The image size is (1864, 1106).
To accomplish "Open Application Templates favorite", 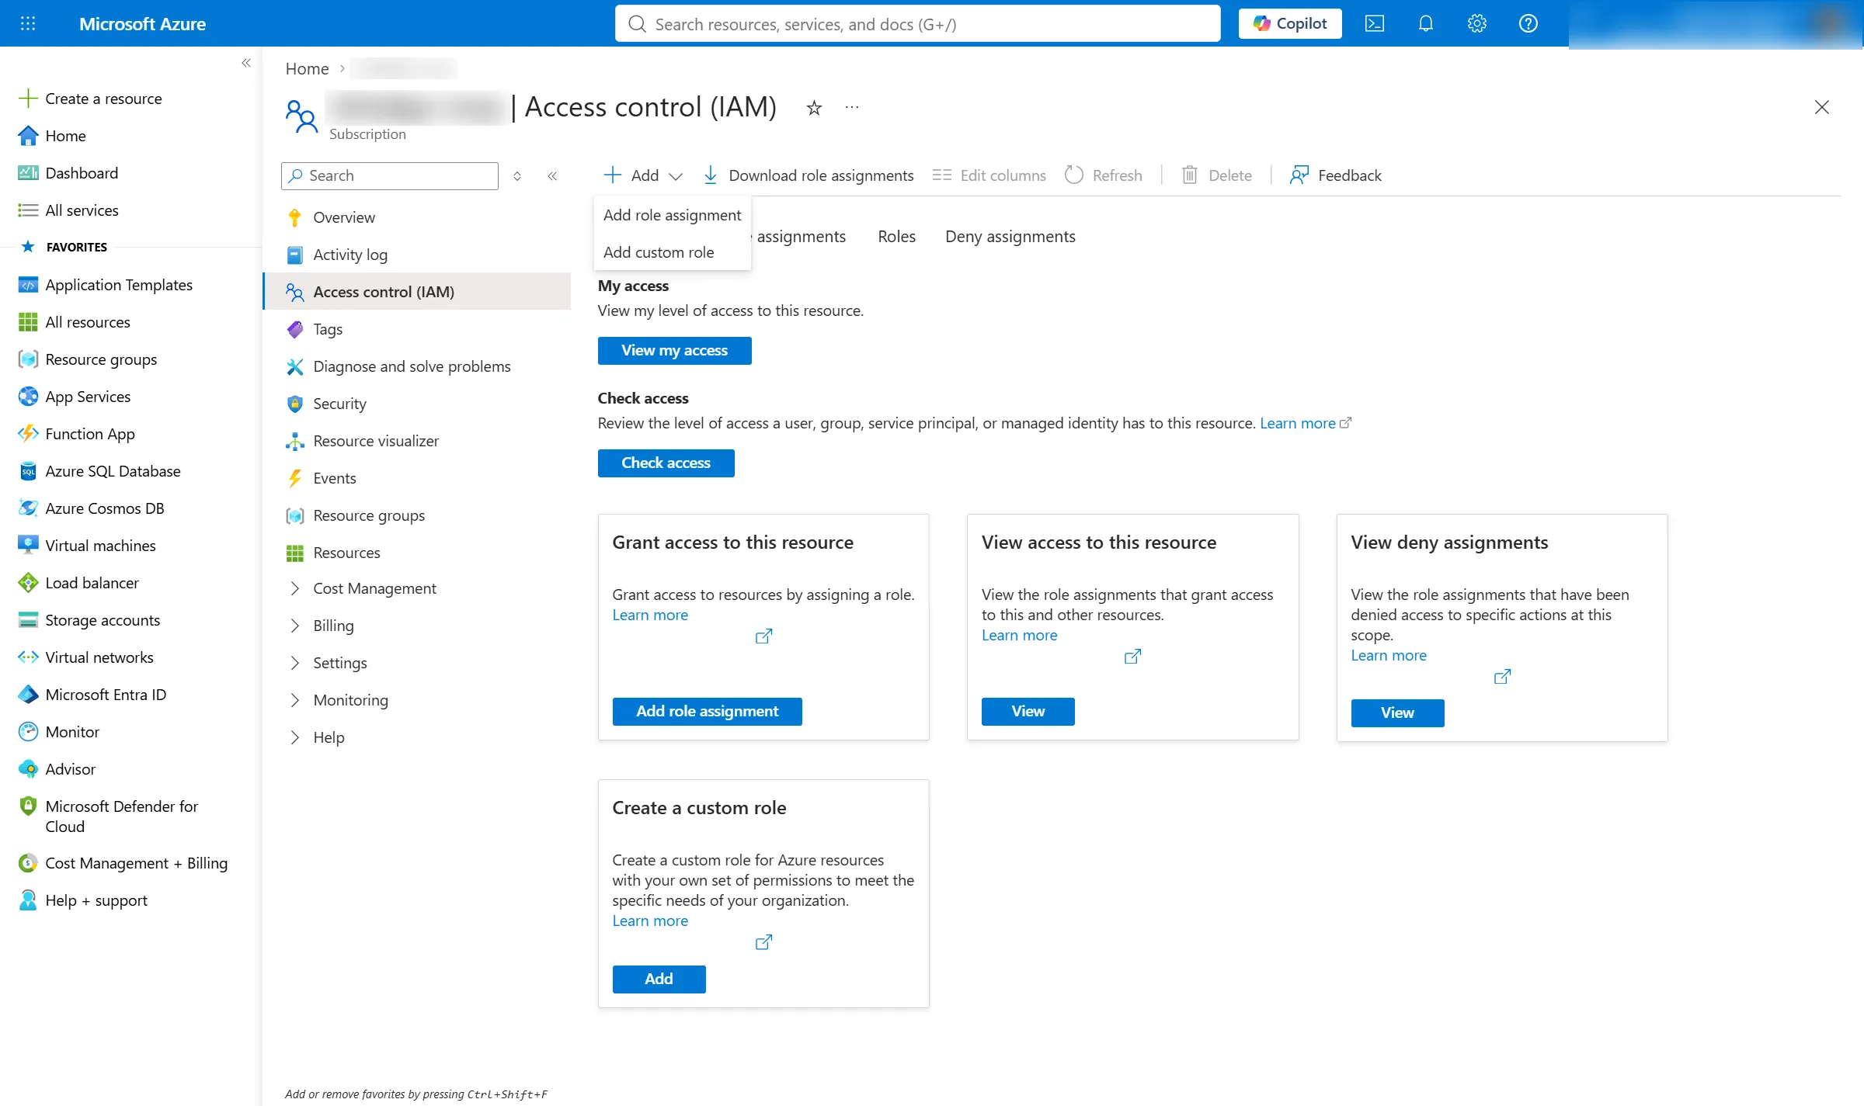I will point(106,285).
